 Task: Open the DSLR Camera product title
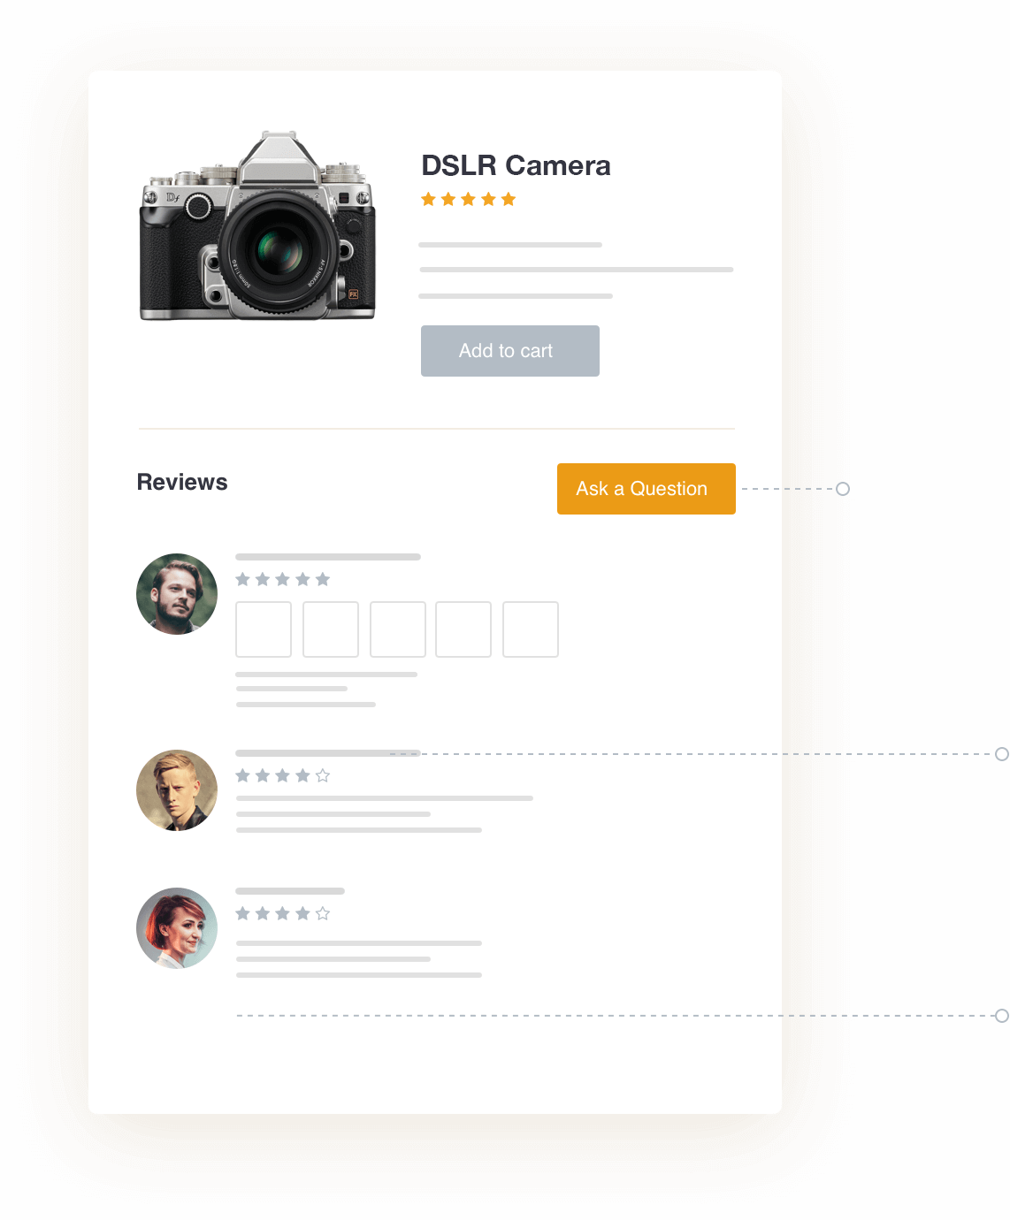[516, 165]
